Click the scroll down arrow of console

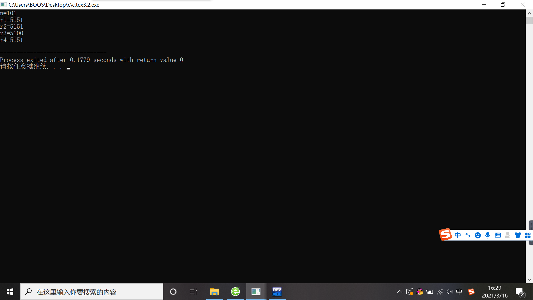[x=529, y=280]
